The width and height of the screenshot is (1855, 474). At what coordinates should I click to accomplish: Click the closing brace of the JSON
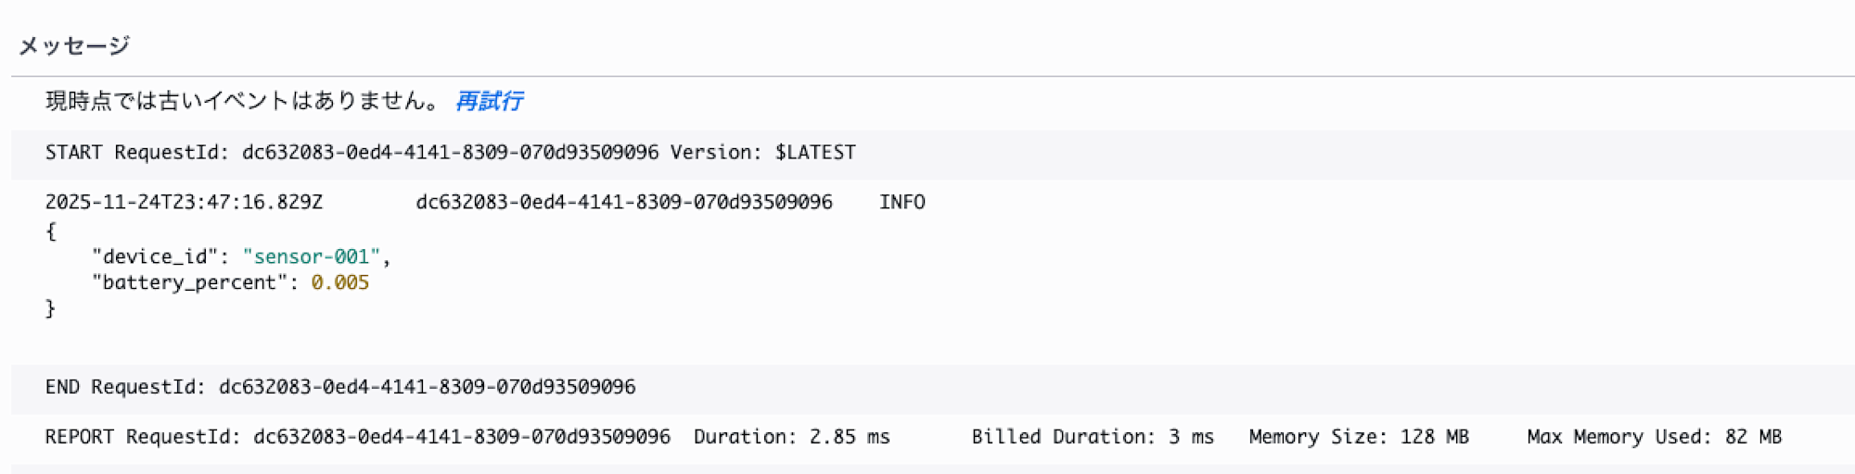51,309
